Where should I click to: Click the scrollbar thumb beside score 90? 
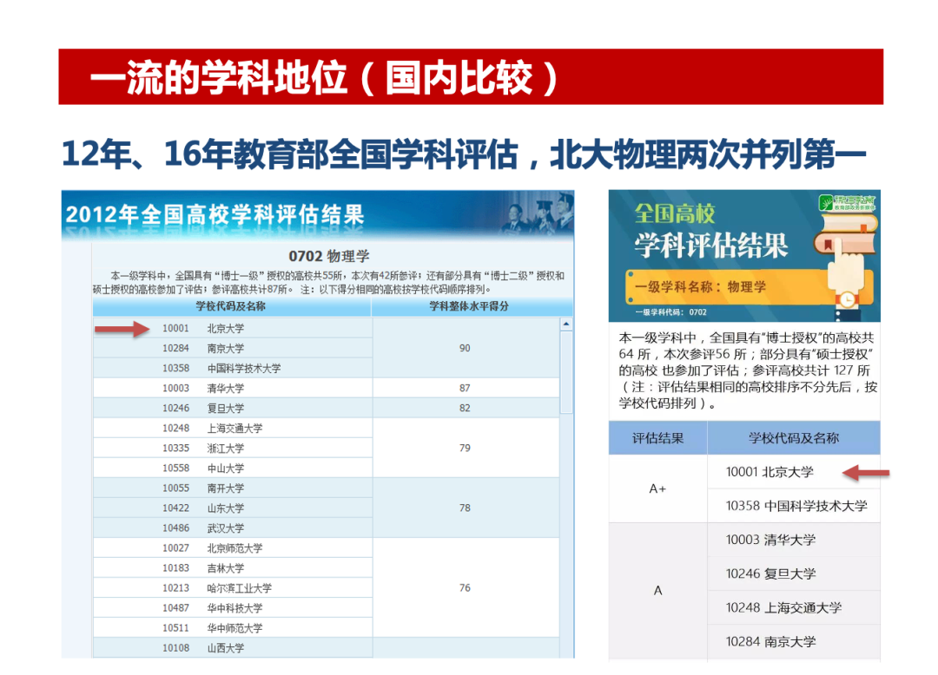click(566, 372)
